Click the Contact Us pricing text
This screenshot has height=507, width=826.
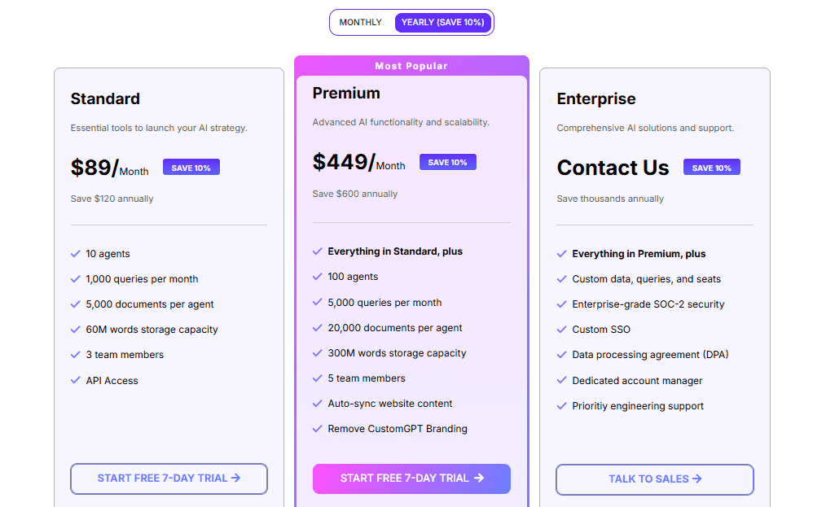(x=613, y=168)
